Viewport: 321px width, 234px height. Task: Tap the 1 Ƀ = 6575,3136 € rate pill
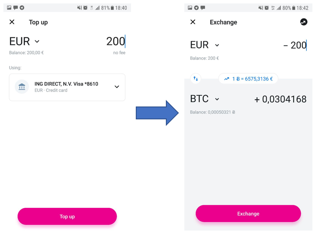tap(248, 79)
